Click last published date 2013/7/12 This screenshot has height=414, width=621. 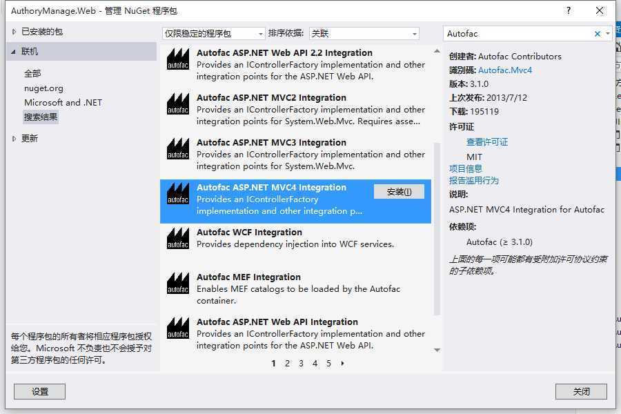[x=506, y=98]
